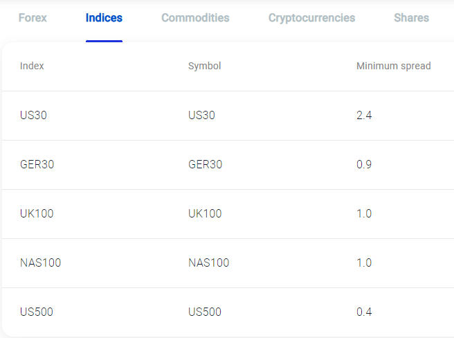Image resolution: width=454 pixels, height=338 pixels.
Task: Select the US30 index name
Action: 33,115
